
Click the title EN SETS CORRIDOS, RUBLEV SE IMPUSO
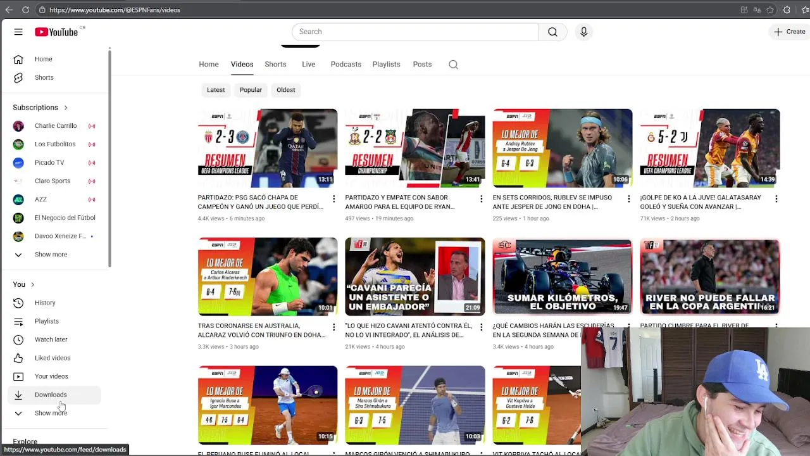pyautogui.click(x=552, y=202)
